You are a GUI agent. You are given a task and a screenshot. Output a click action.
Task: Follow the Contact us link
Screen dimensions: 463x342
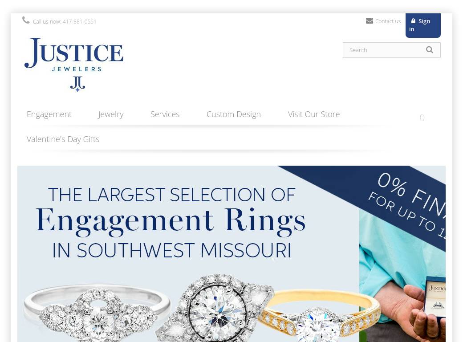coord(388,21)
